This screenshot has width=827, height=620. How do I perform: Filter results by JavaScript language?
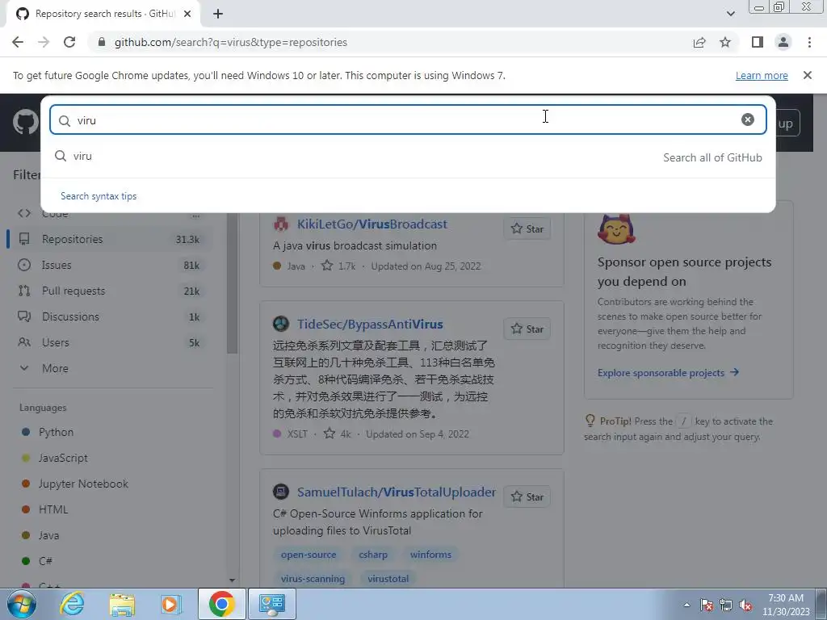(x=63, y=459)
